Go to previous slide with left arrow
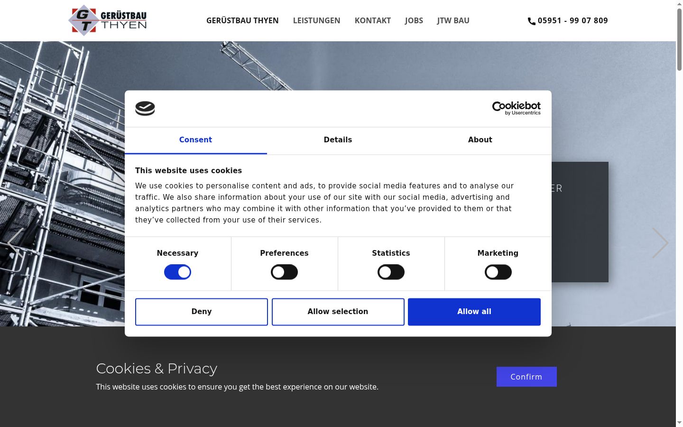This screenshot has width=683, height=427. 15,243
